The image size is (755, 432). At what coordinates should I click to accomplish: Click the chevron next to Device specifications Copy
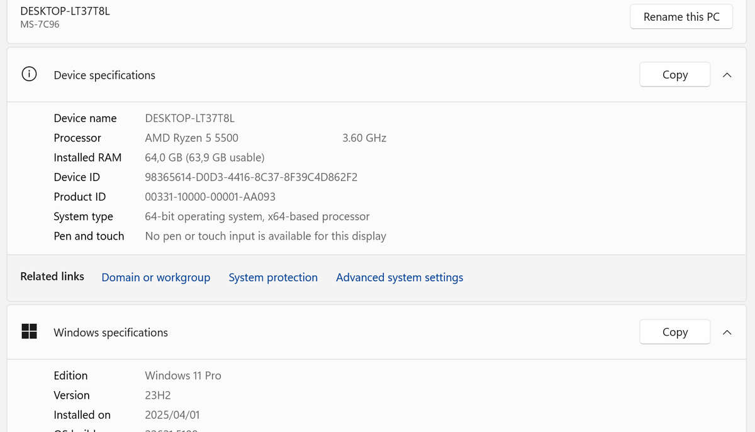(727, 74)
